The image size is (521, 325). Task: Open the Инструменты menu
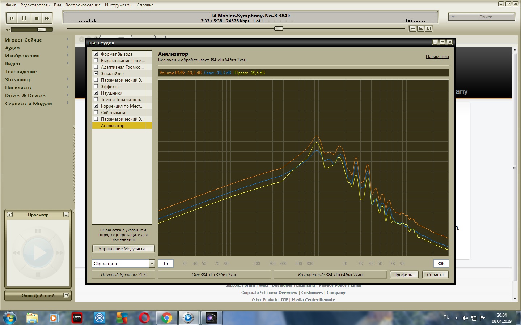[118, 5]
